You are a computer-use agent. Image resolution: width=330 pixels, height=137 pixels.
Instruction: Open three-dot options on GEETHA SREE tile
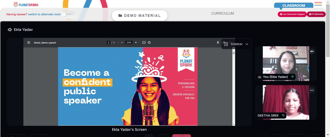pyautogui.click(x=312, y=90)
